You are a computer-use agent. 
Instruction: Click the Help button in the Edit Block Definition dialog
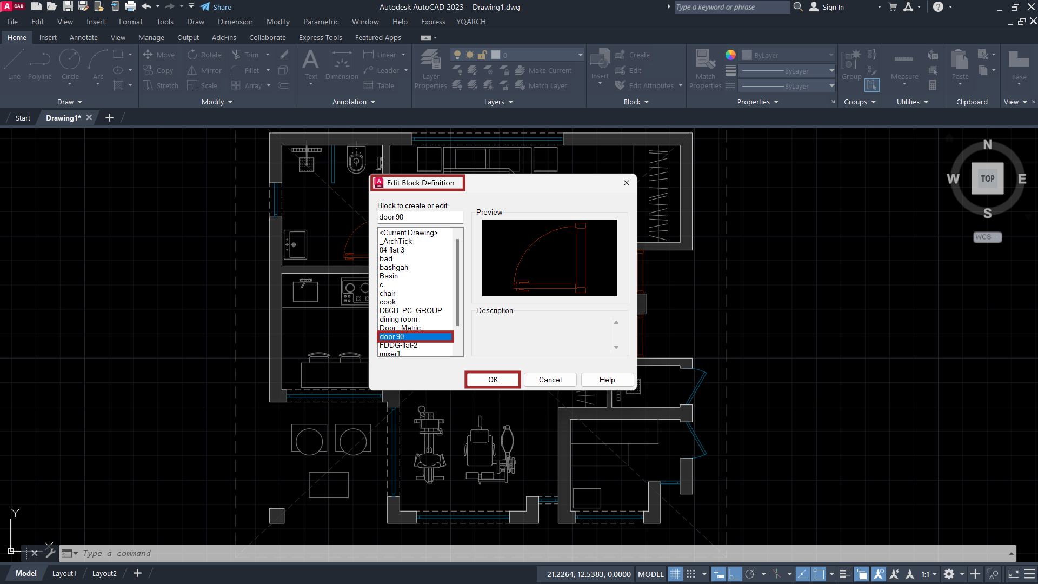pyautogui.click(x=607, y=380)
